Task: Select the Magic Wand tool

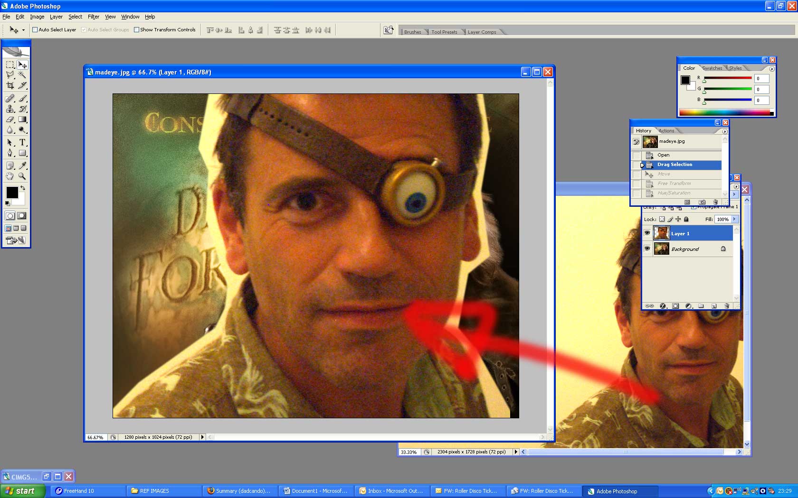Action: click(x=22, y=75)
